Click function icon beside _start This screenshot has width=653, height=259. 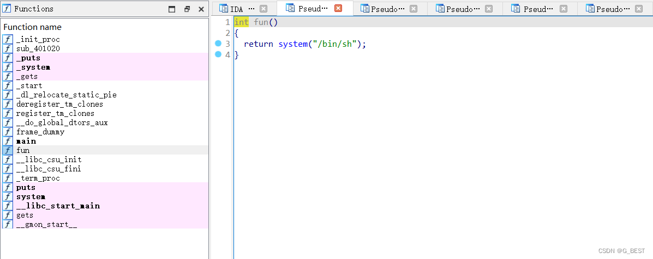coord(8,85)
